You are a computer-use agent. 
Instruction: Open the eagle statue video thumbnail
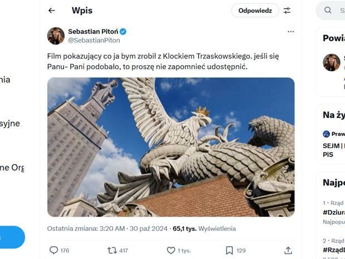[171, 147]
